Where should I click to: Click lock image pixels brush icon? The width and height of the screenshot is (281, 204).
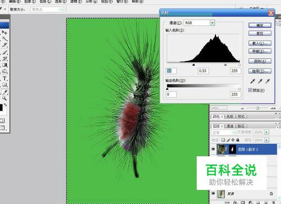228,140
